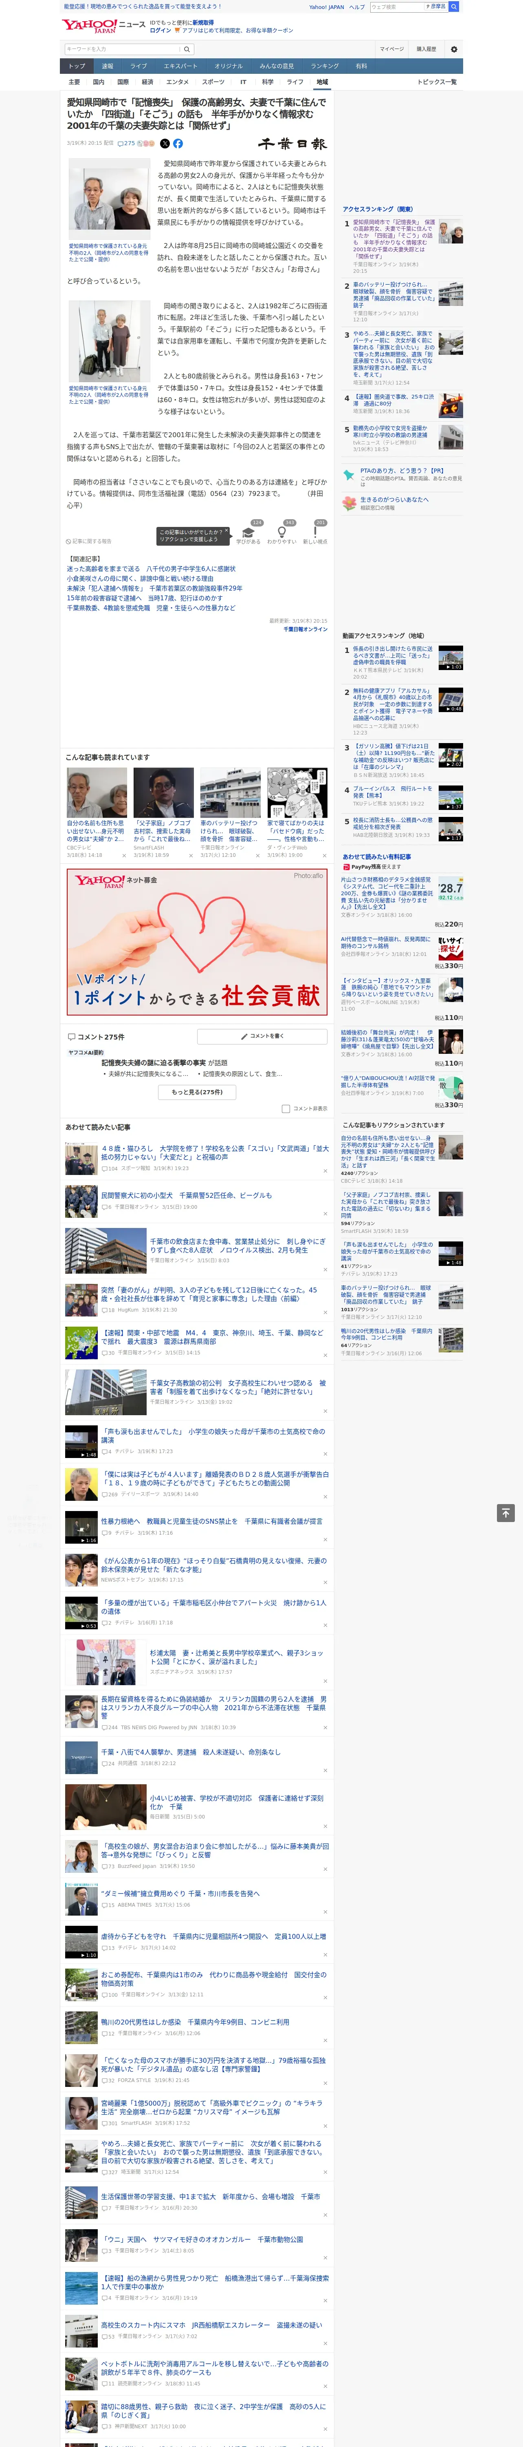This screenshot has width=523, height=2447.
Task: Share the article on X
Action: (164, 144)
